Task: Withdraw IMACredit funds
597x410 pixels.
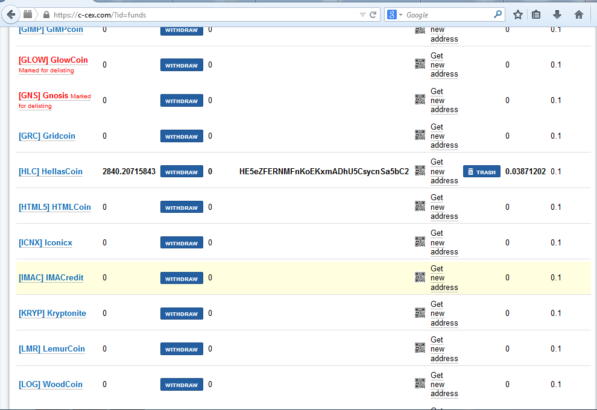Action: pyautogui.click(x=182, y=279)
